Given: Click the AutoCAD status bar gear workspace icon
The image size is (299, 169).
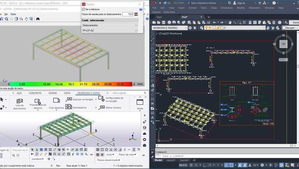Looking at the screenshot, I should click(262, 165).
